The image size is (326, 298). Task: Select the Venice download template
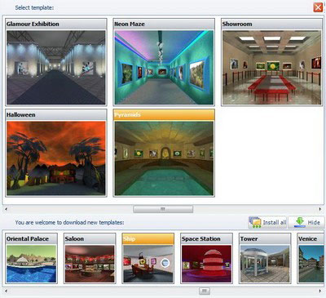click(x=311, y=258)
